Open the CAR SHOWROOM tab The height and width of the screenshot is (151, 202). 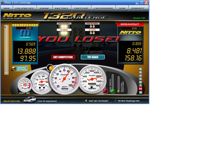104,8
